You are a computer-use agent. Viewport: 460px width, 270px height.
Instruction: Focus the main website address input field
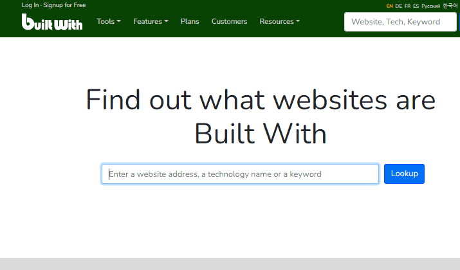coord(240,174)
